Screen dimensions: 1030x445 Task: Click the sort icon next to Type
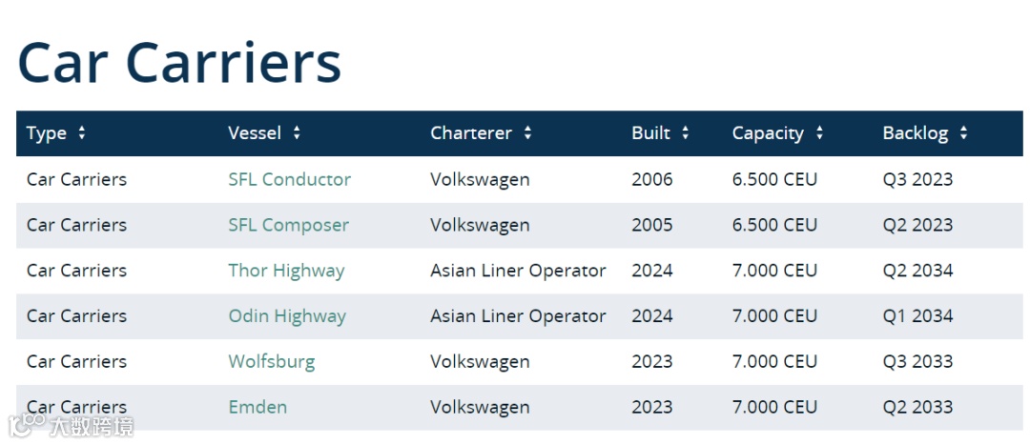[82, 133]
